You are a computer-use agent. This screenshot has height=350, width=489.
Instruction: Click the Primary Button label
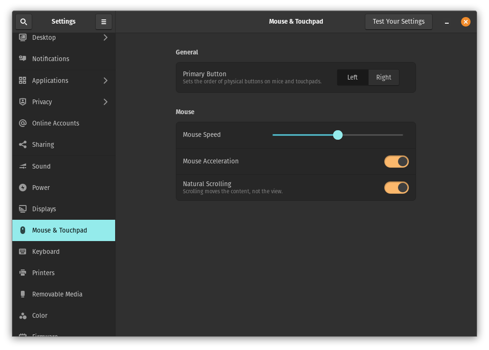(x=205, y=74)
